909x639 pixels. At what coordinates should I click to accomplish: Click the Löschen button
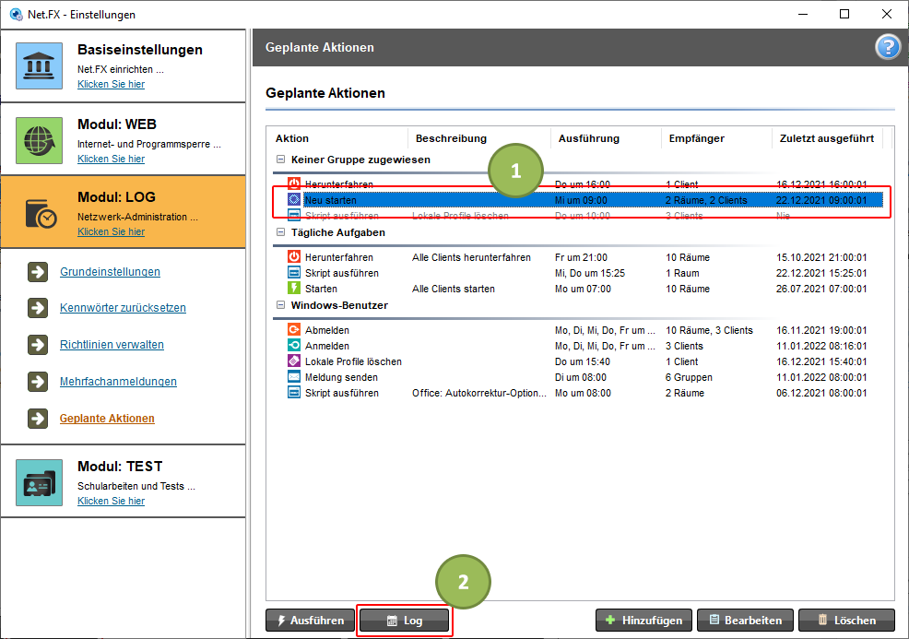pyautogui.click(x=846, y=621)
